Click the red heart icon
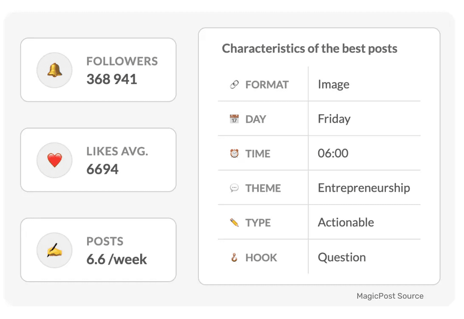Screen dimensions: 464x319 click(54, 160)
